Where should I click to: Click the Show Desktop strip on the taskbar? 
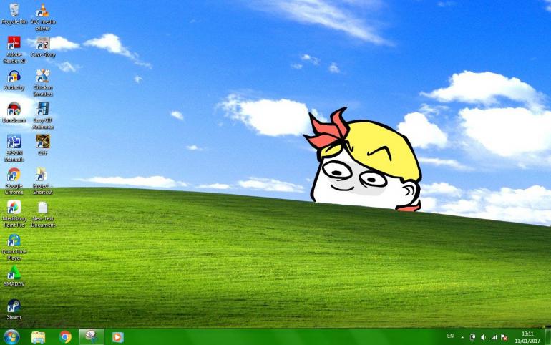pos(548,337)
